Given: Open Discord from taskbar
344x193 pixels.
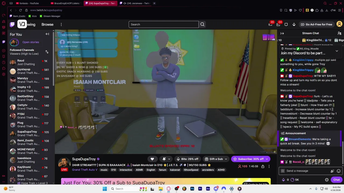Looking at the screenshot, I should click(x=216, y=189).
